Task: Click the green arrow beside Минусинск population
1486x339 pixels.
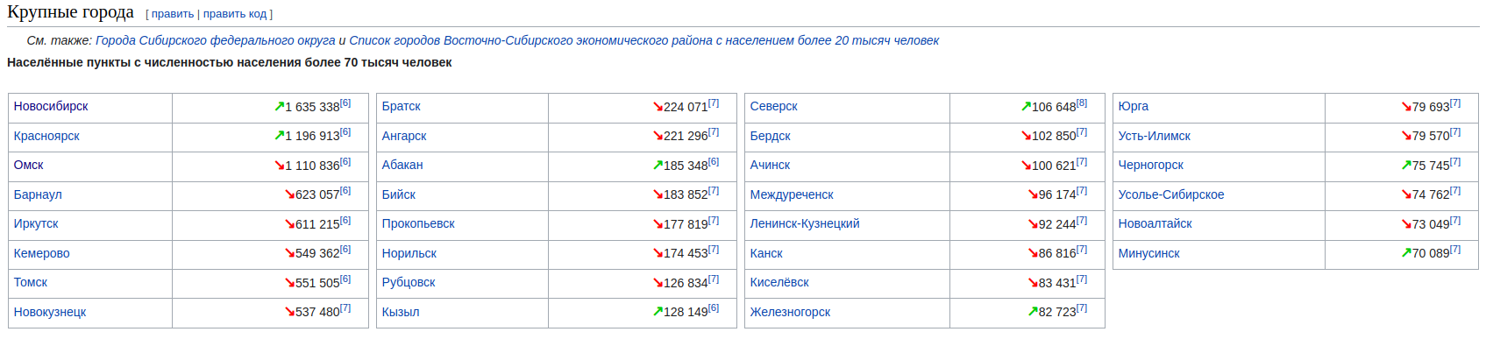Action: [1406, 253]
